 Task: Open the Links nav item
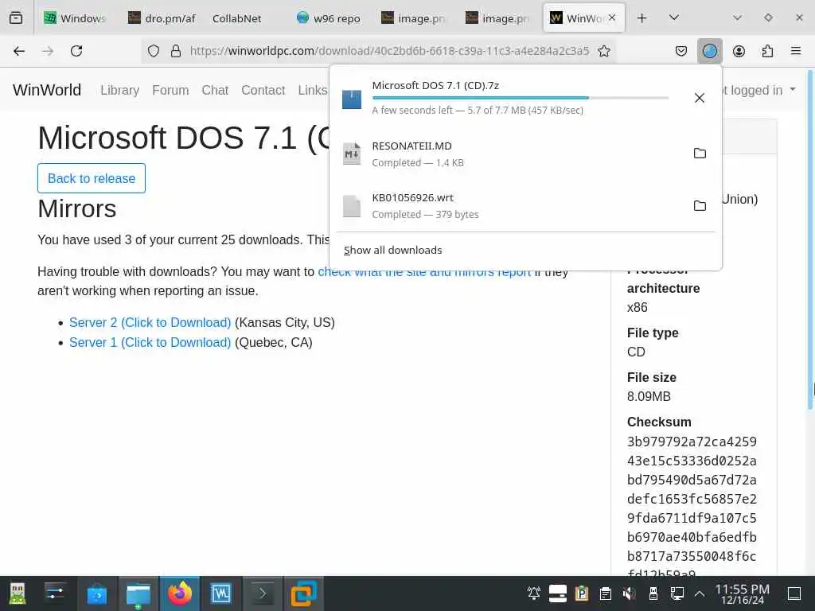click(312, 90)
